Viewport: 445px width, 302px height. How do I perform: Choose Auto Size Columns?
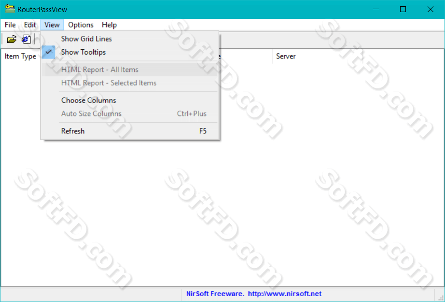click(130, 114)
